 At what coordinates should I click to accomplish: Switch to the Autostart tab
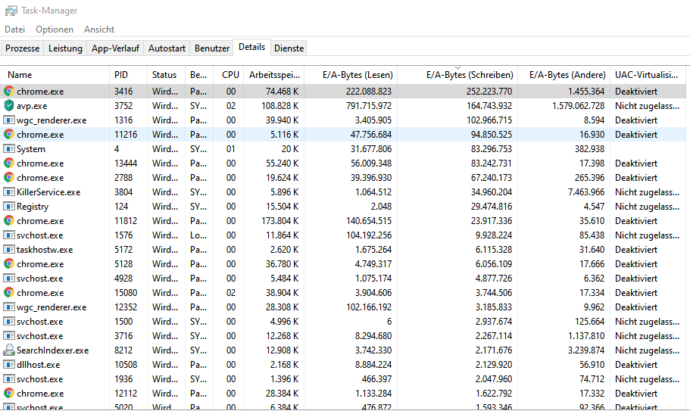(x=167, y=48)
